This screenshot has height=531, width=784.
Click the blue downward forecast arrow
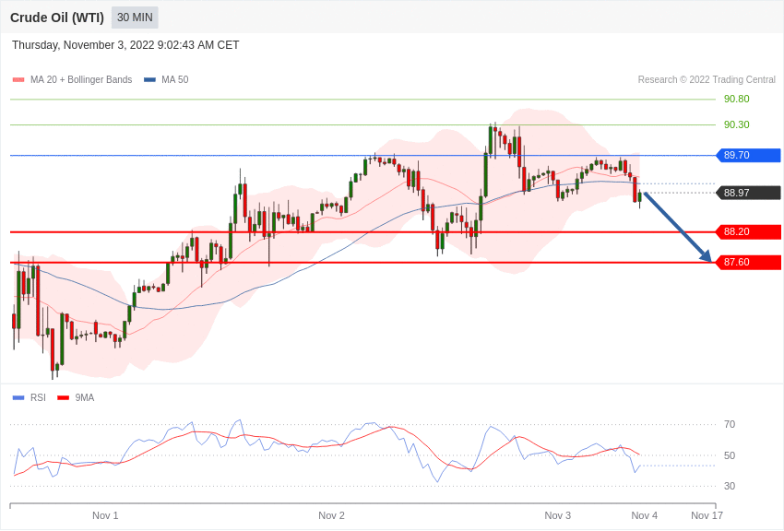click(678, 227)
